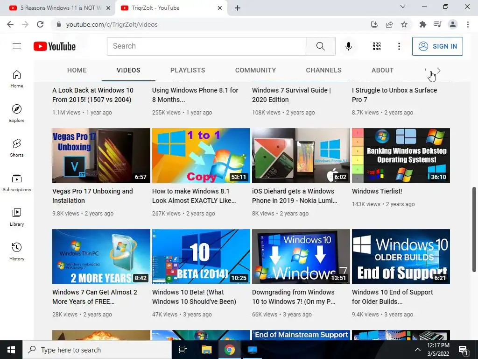Viewport: 478px width, 359px height.
Task: Click the search magnifier button
Action: click(x=320, y=46)
